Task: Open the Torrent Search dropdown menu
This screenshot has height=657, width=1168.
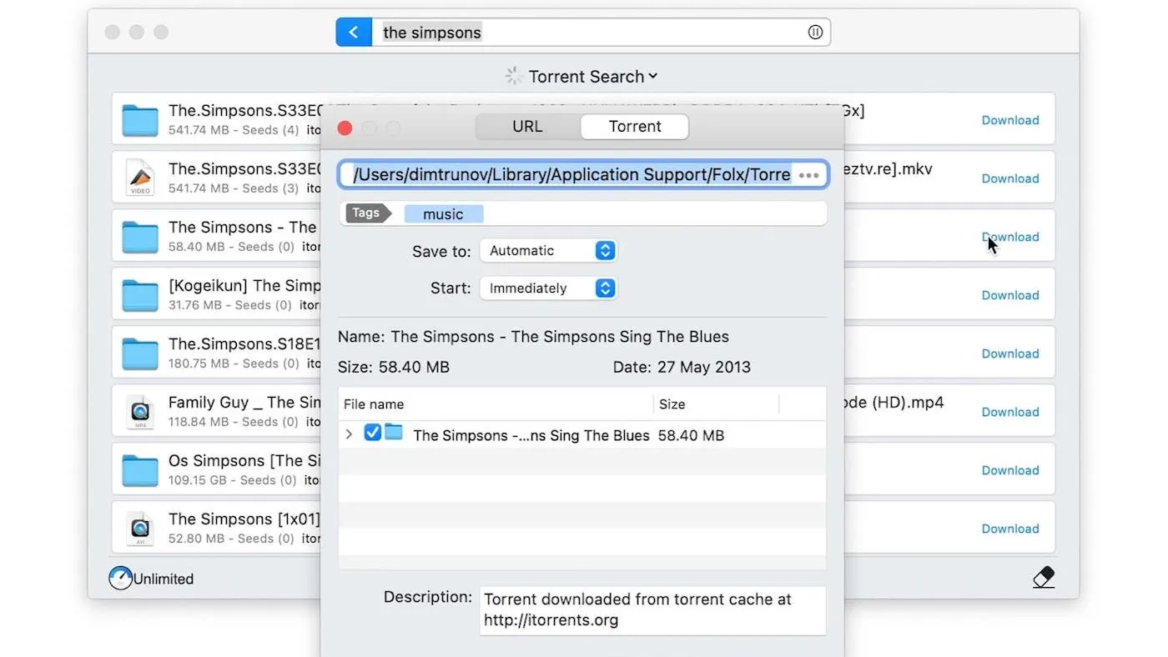Action: point(592,77)
